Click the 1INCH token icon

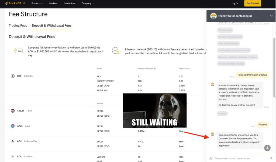[13, 111]
